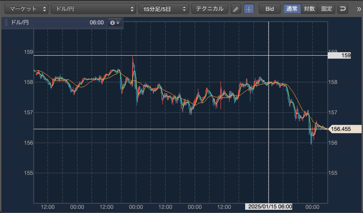The image size is (363, 213).
Task: Open the マーケット dropdown
Action: tap(27, 9)
